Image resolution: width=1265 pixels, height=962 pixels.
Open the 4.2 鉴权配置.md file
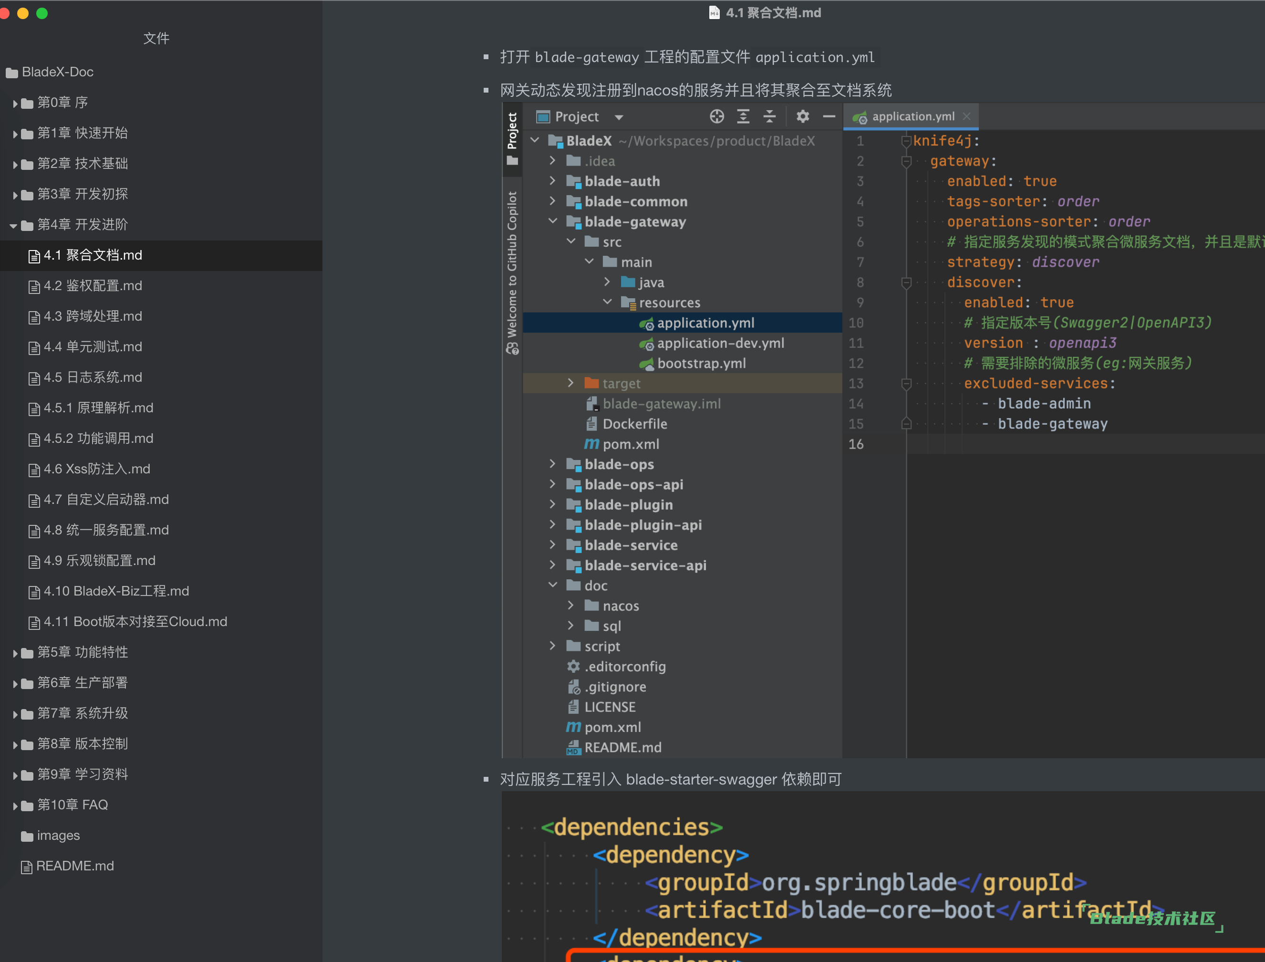click(x=161, y=286)
